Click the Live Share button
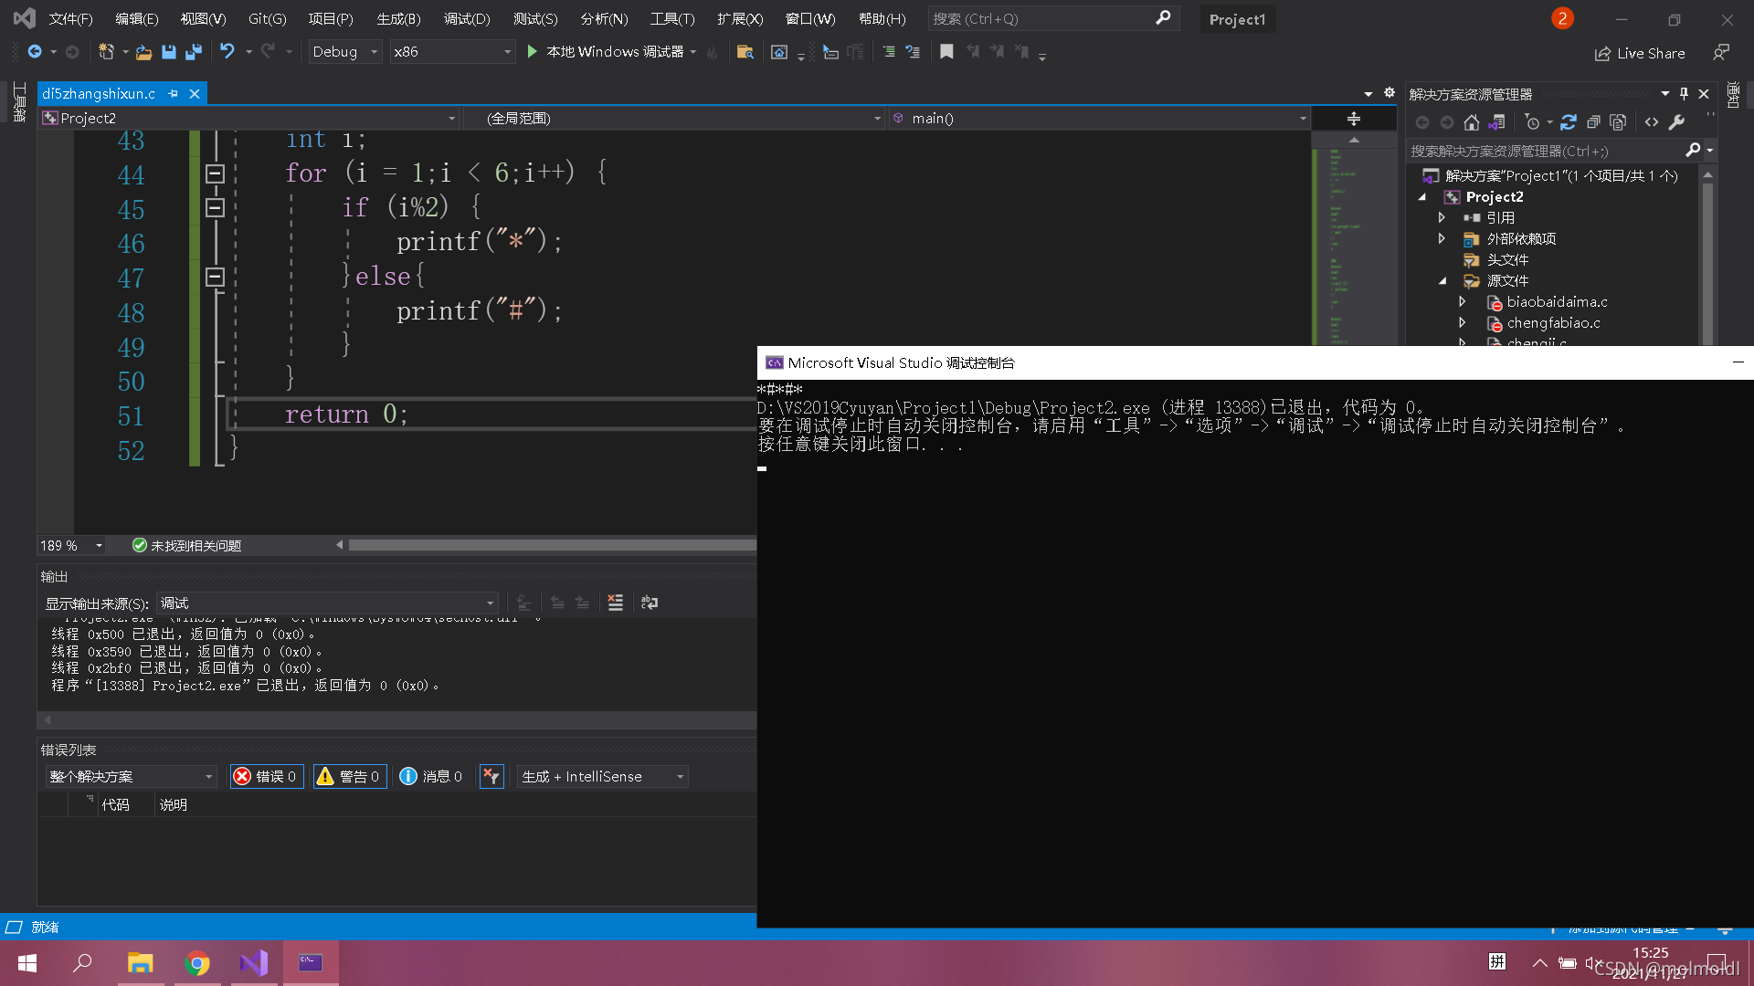This screenshot has width=1754, height=986. click(1640, 53)
